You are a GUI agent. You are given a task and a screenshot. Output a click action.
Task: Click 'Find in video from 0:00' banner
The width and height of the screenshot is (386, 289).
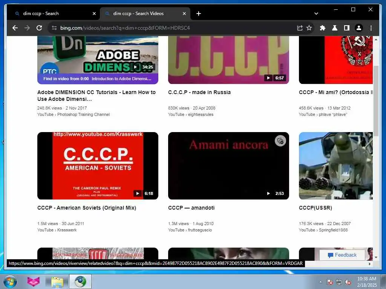point(98,79)
